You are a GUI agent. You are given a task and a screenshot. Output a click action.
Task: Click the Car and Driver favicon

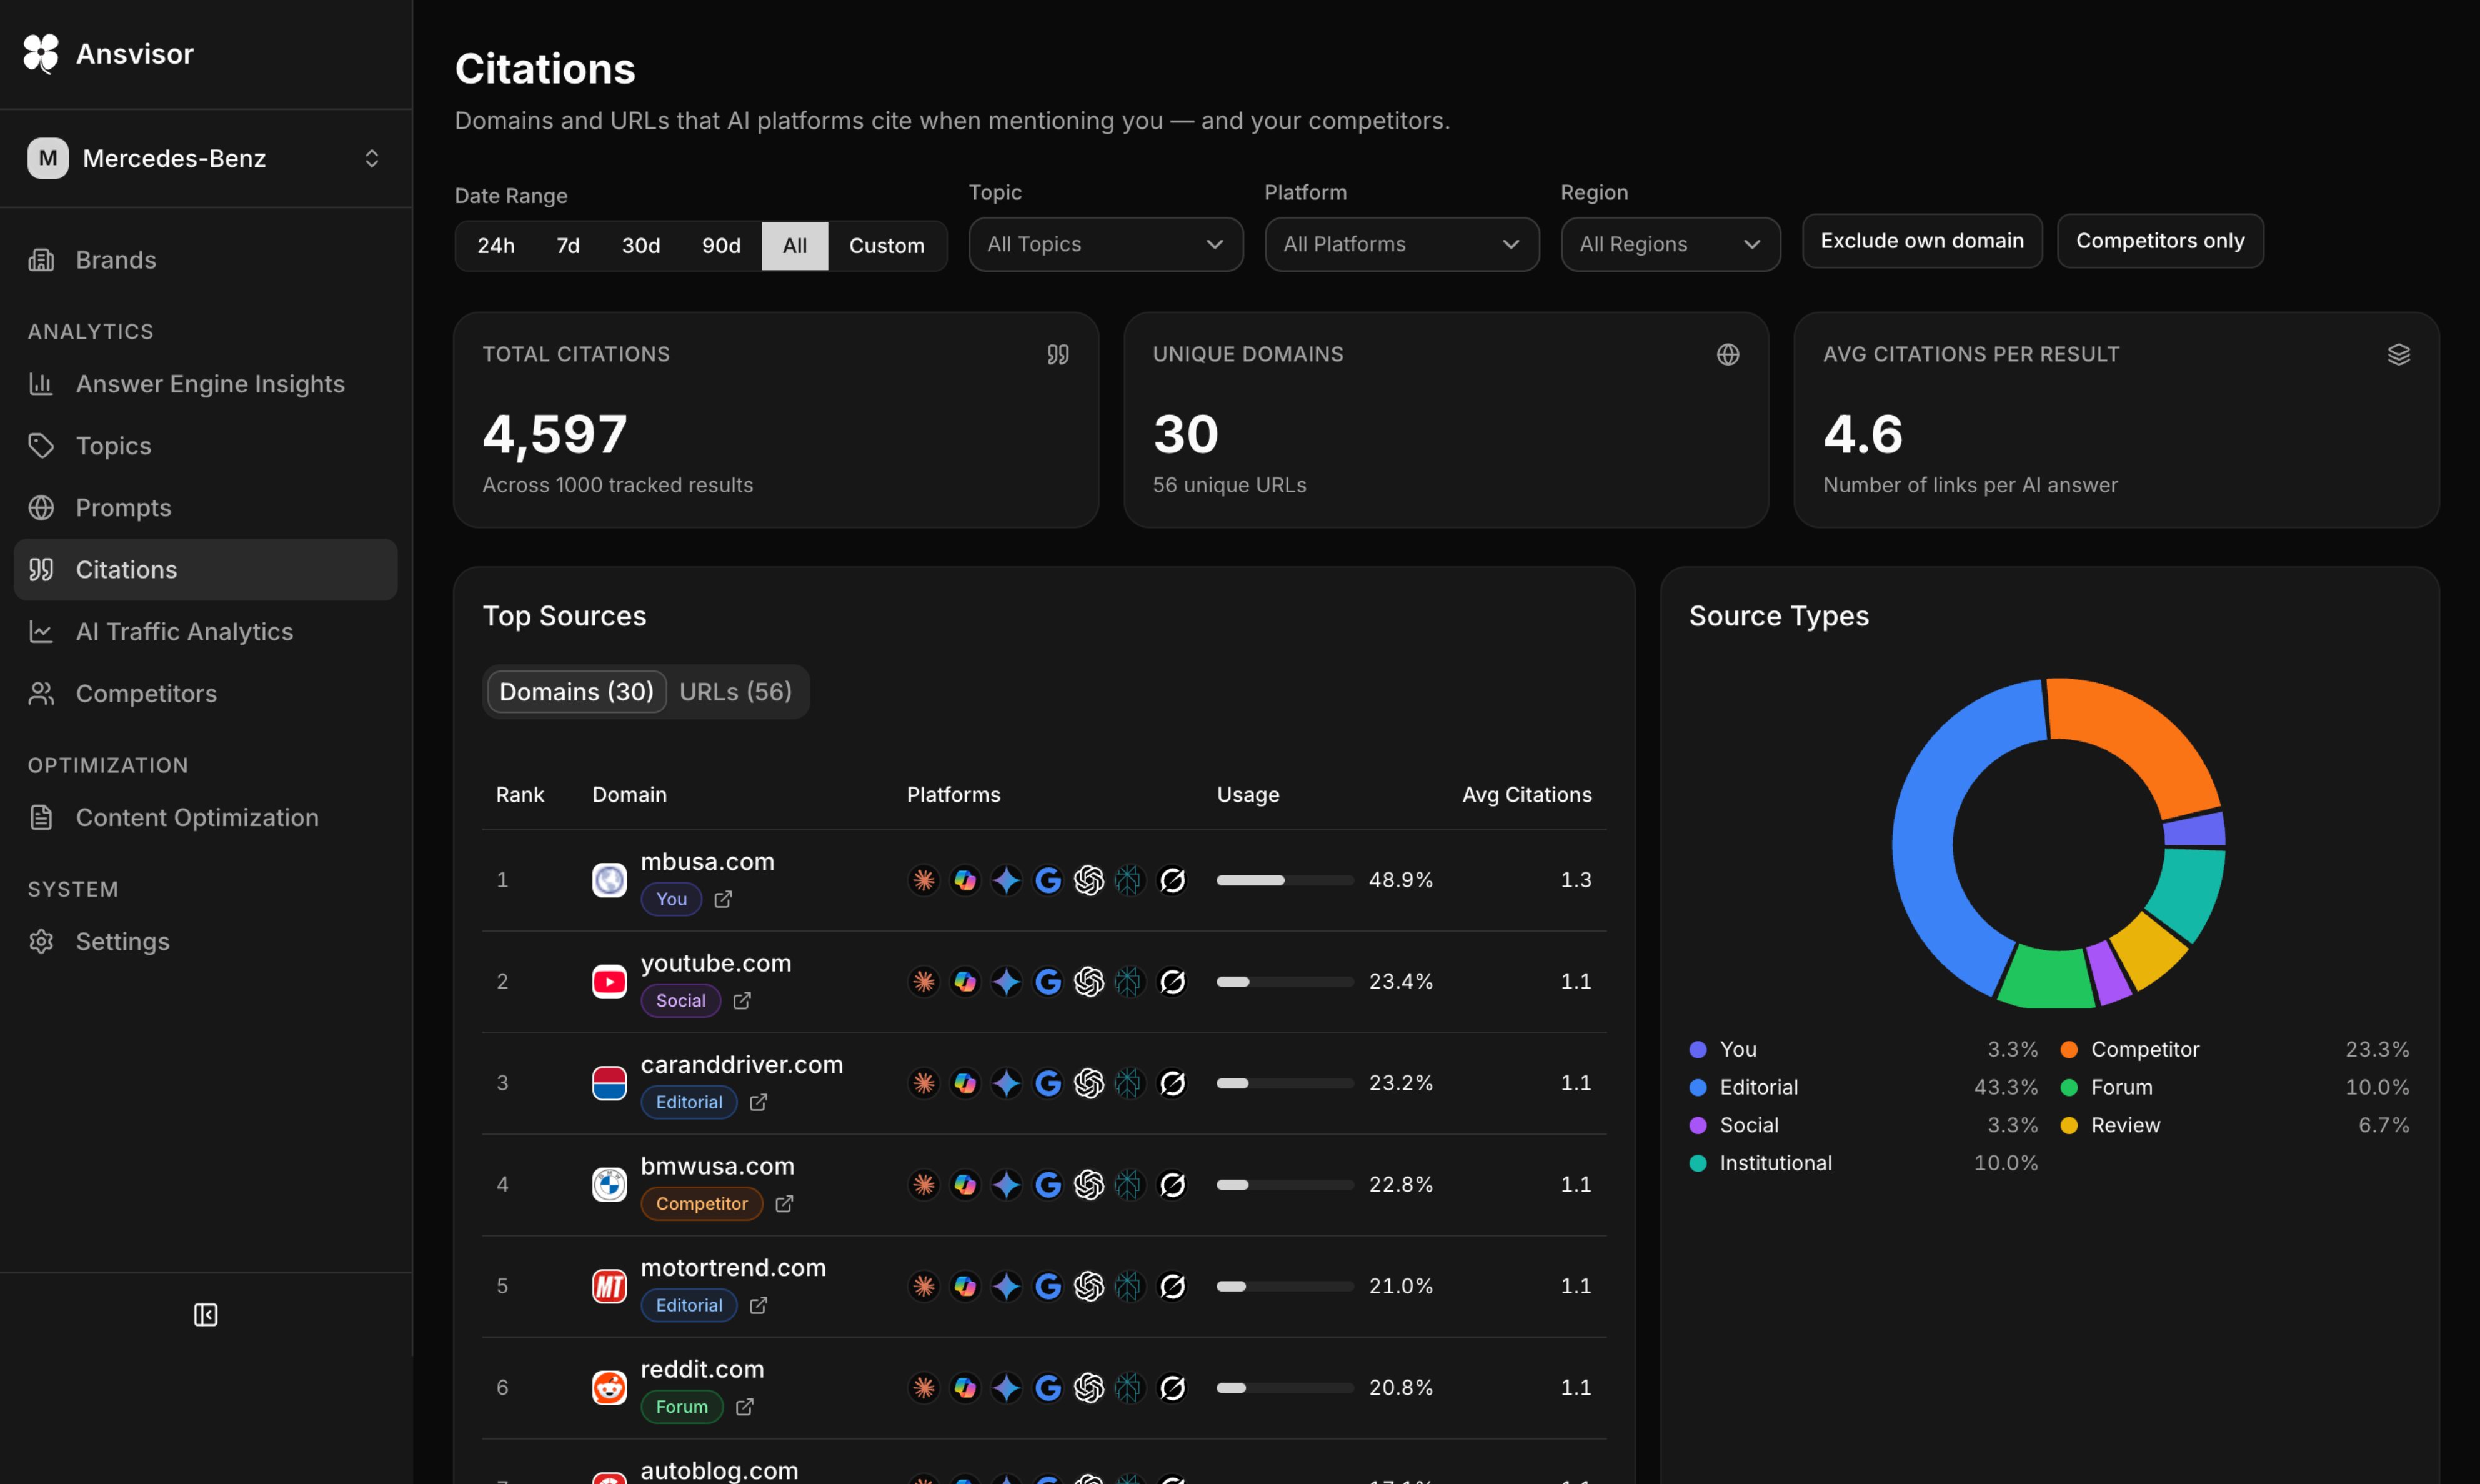click(x=609, y=1083)
